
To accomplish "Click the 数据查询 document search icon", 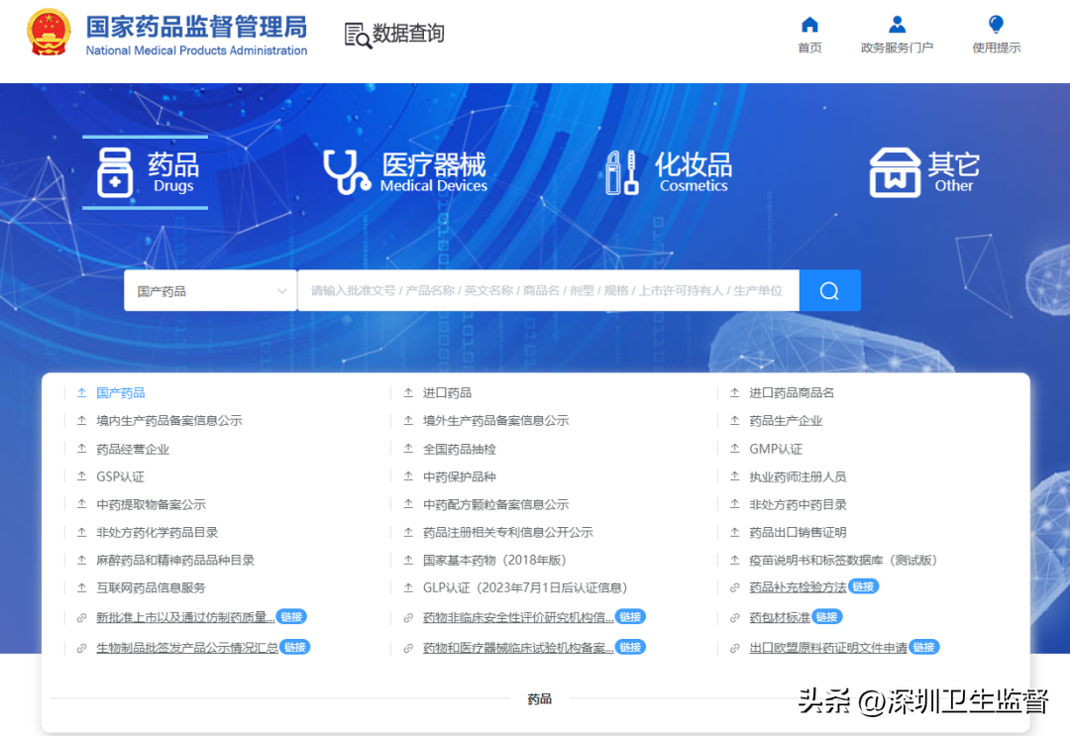I will (x=357, y=35).
